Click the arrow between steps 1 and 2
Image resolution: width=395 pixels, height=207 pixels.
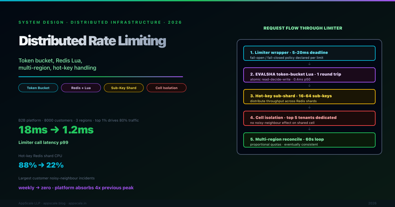pyautogui.click(x=309, y=64)
